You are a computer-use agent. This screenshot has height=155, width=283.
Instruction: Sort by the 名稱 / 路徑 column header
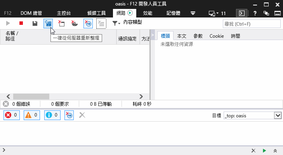click(x=58, y=37)
